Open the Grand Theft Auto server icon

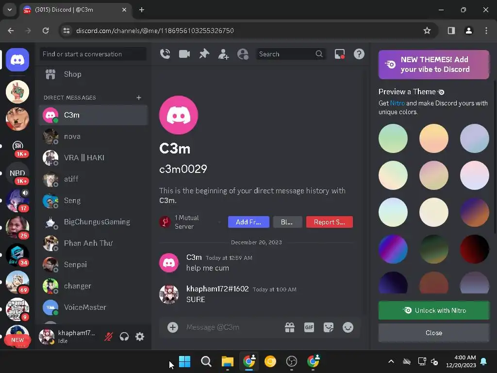pyautogui.click(x=17, y=309)
